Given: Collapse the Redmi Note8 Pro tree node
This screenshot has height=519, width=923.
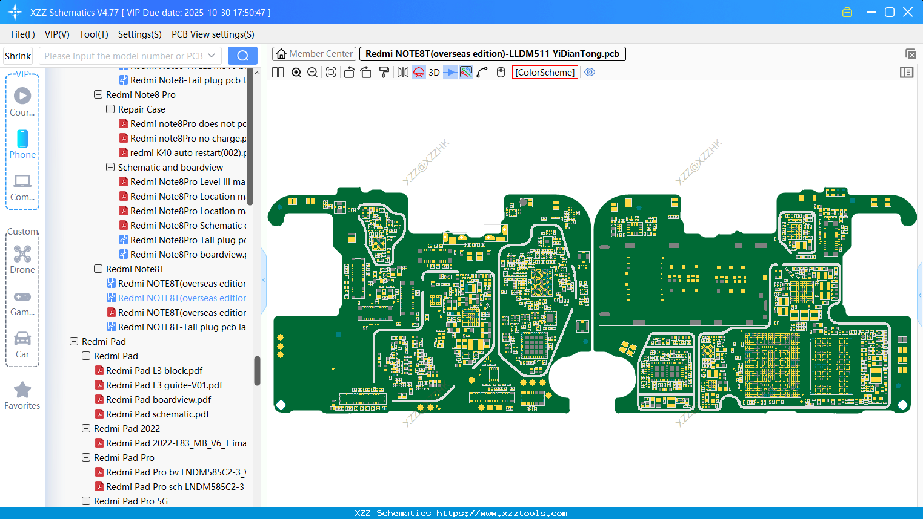Looking at the screenshot, I should click(x=98, y=95).
